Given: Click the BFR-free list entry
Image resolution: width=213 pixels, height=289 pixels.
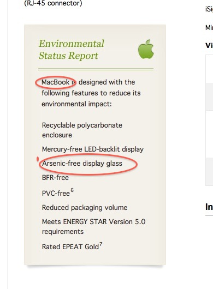Looking at the screenshot, I should click(55, 178).
